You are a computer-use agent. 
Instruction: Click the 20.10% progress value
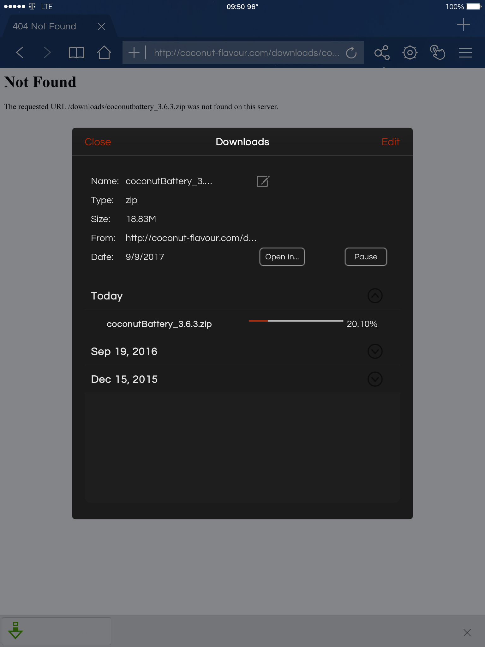click(362, 324)
